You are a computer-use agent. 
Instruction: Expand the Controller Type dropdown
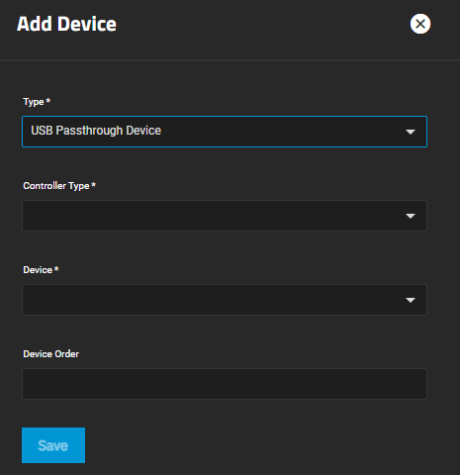(x=225, y=216)
